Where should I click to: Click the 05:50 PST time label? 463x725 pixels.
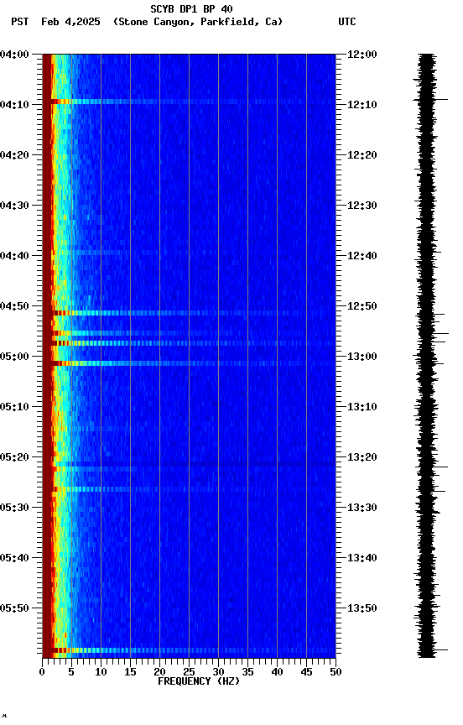tap(14, 608)
